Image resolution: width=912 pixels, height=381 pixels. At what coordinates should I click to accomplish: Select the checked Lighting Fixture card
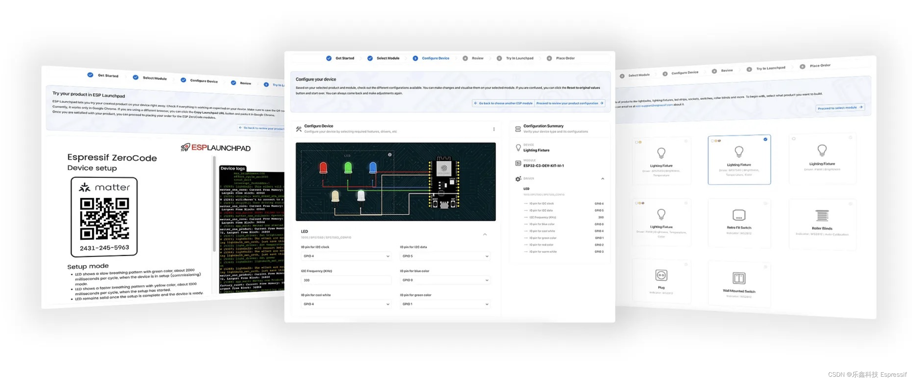(x=739, y=159)
